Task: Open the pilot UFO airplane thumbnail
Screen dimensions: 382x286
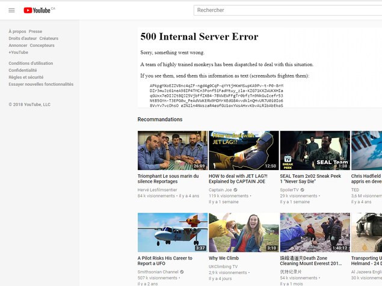Action: pyautogui.click(x=173, y=233)
